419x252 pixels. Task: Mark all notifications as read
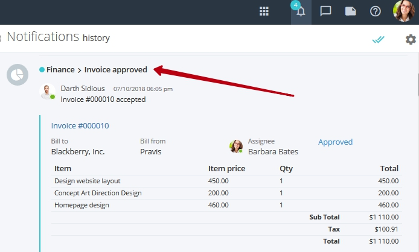[379, 40]
